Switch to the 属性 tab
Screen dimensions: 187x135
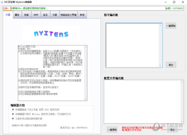(x=17, y=15)
